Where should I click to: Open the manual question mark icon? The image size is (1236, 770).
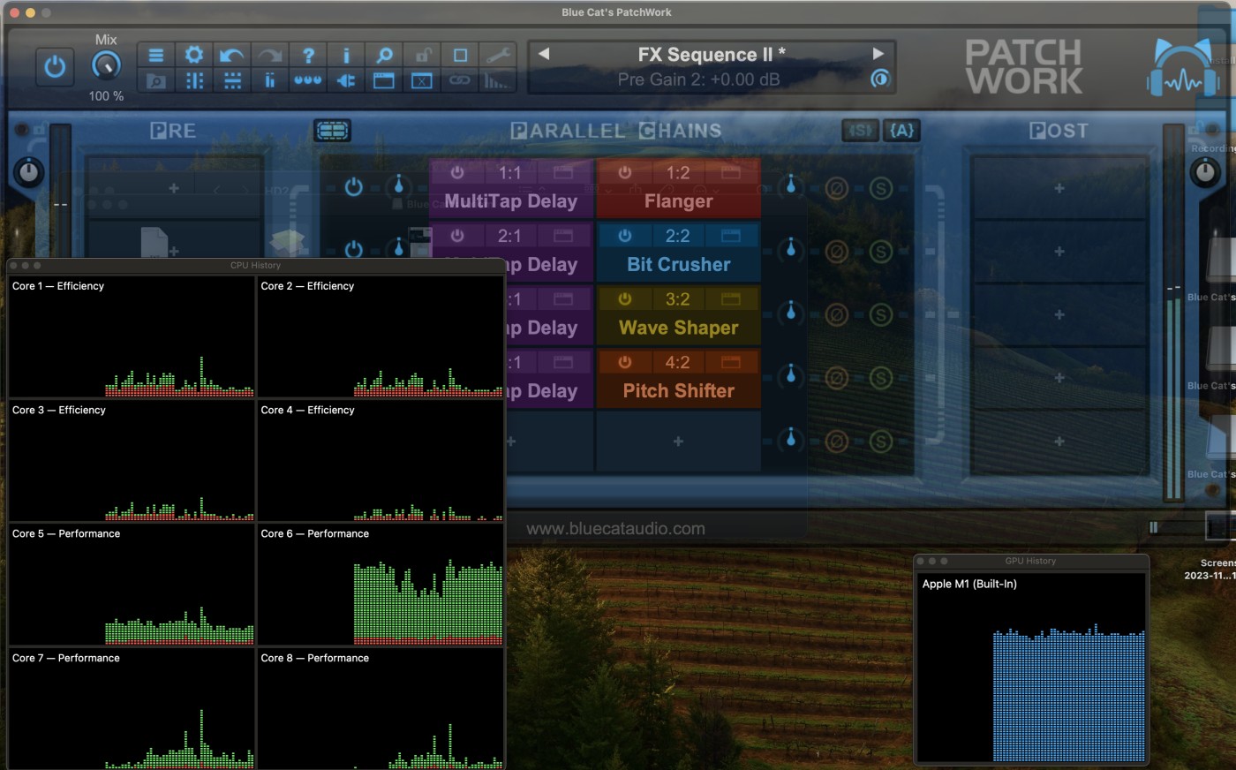(308, 55)
